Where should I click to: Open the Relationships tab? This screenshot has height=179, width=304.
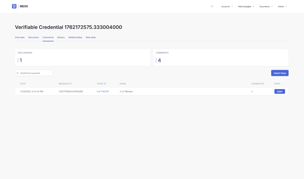coord(75,37)
